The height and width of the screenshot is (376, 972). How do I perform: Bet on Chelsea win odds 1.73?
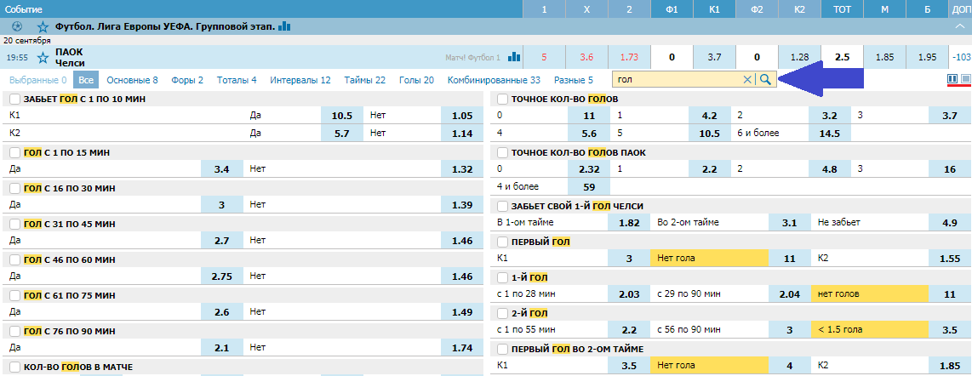coord(629,57)
